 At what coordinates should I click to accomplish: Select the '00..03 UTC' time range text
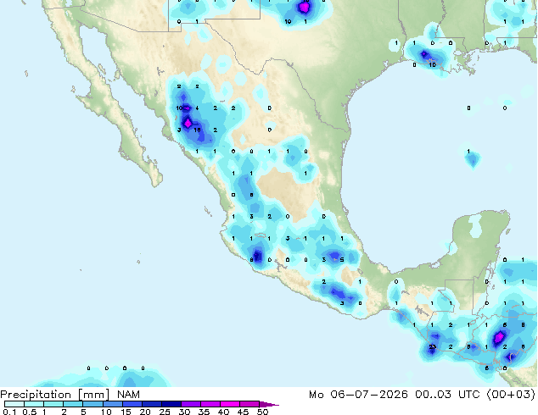(447, 394)
